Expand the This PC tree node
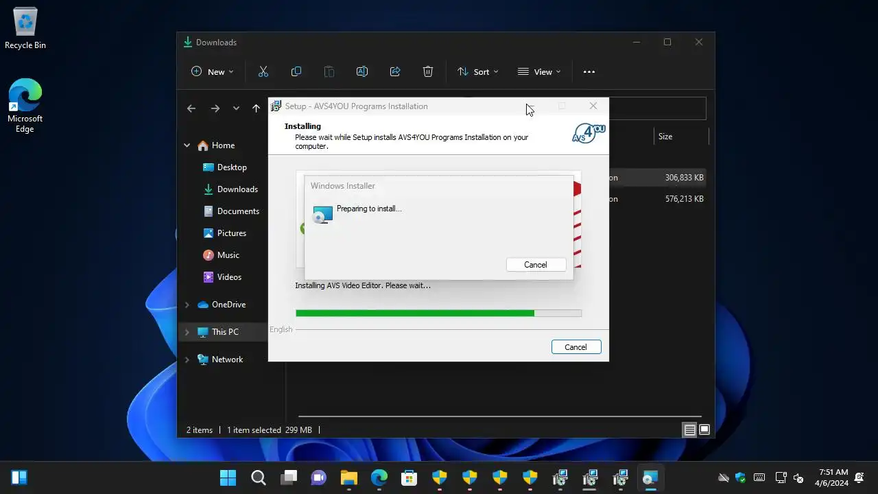This screenshot has height=494, width=878. tap(187, 332)
